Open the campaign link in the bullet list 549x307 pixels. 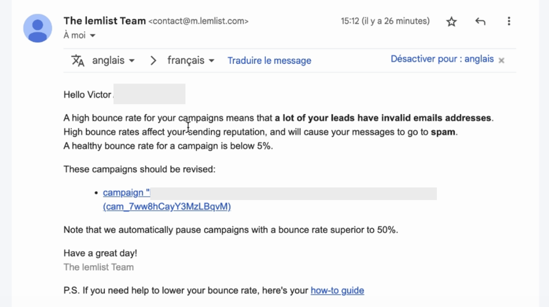click(126, 193)
